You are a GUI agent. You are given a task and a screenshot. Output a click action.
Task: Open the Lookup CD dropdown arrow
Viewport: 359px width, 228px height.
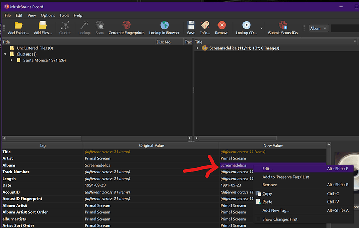pos(261,28)
